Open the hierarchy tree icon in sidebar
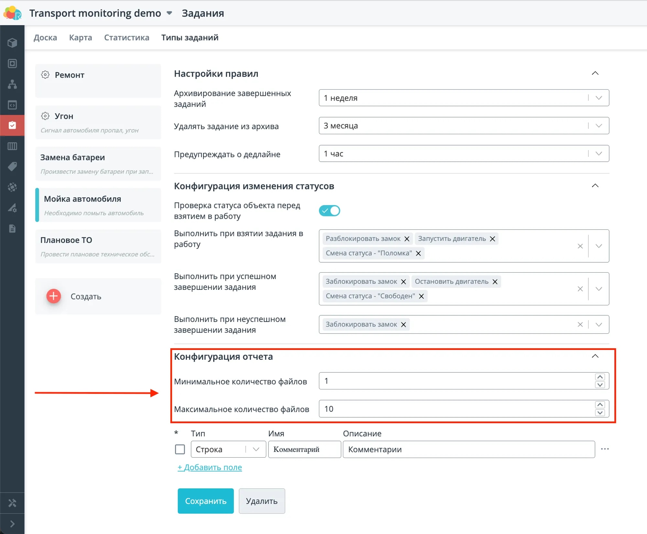Viewport: 647px width, 534px height. pos(12,84)
